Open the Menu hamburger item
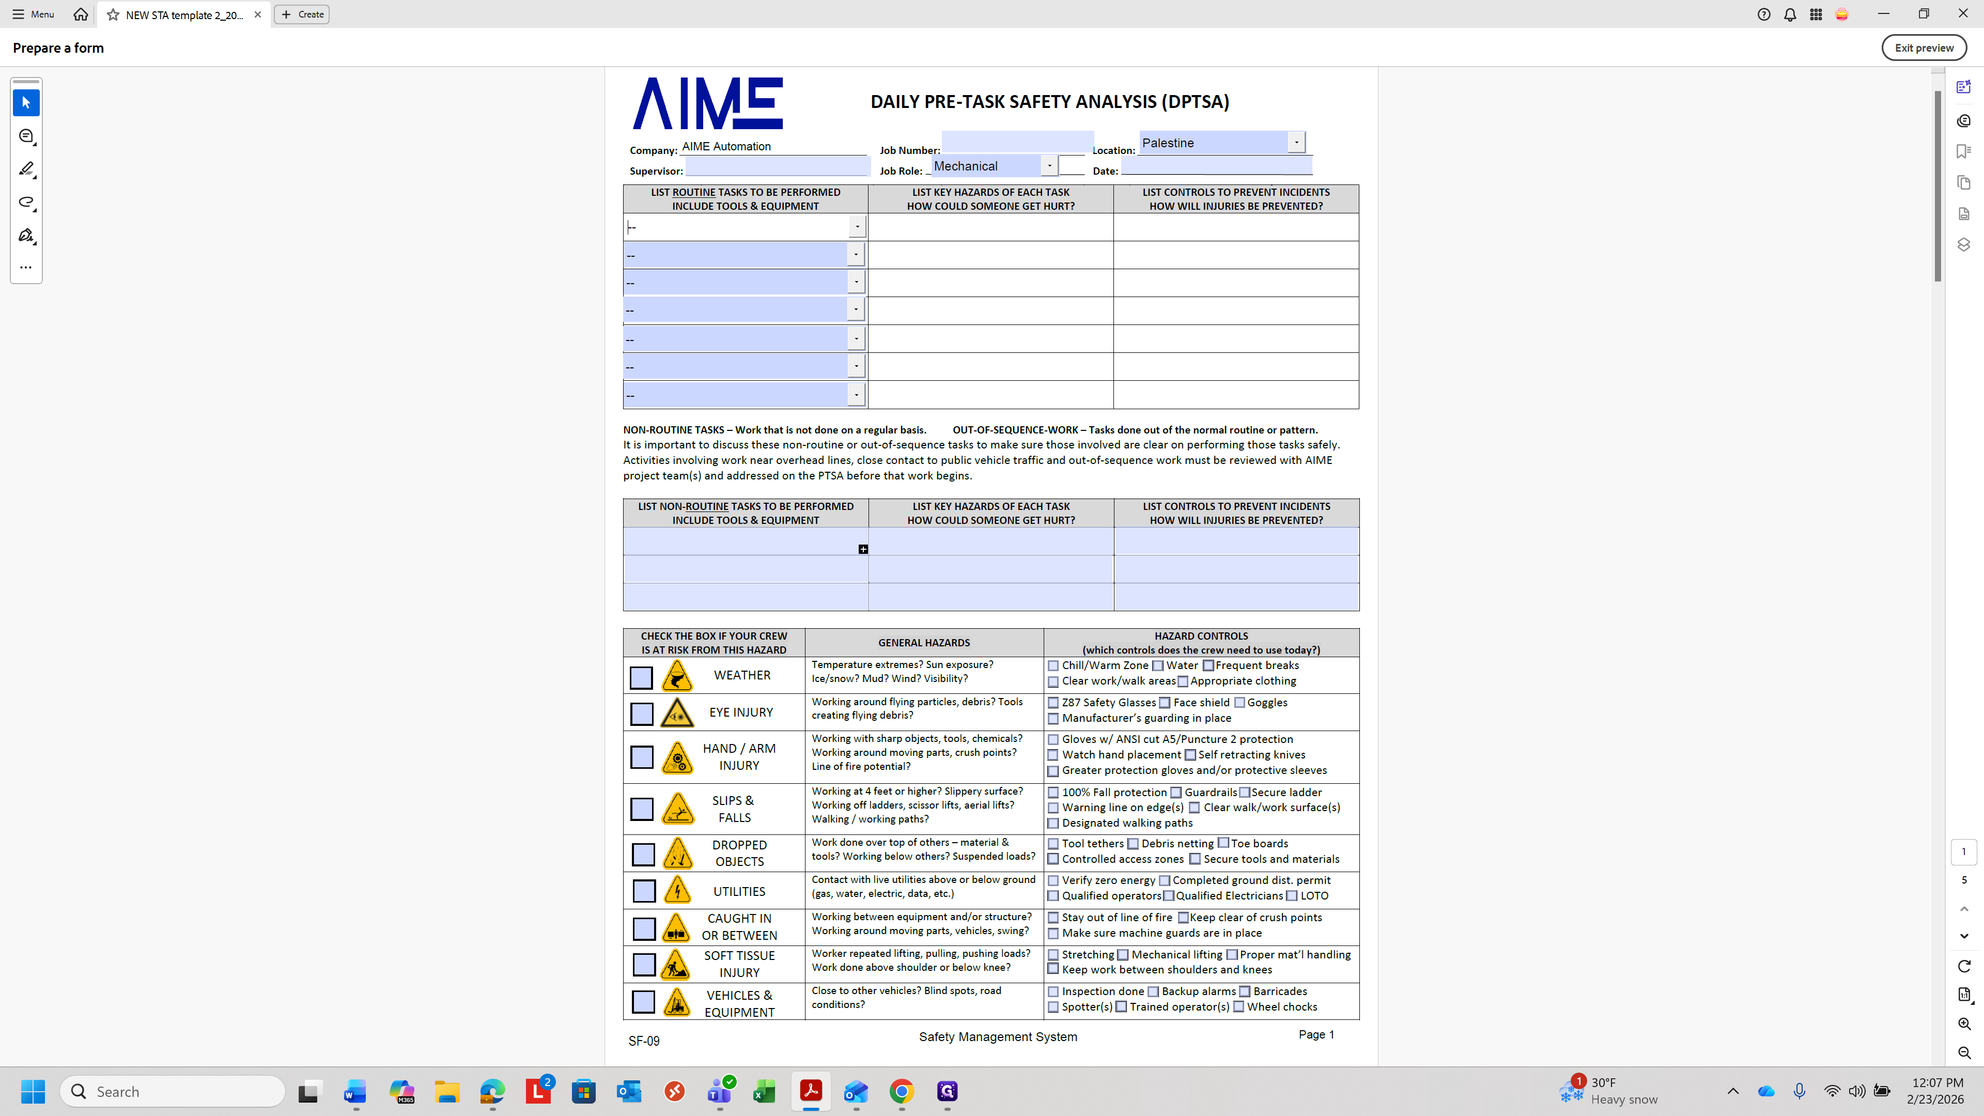This screenshot has height=1116, width=1984. pyautogui.click(x=33, y=14)
